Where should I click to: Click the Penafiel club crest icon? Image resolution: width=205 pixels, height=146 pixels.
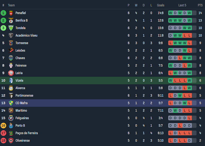click(11, 13)
